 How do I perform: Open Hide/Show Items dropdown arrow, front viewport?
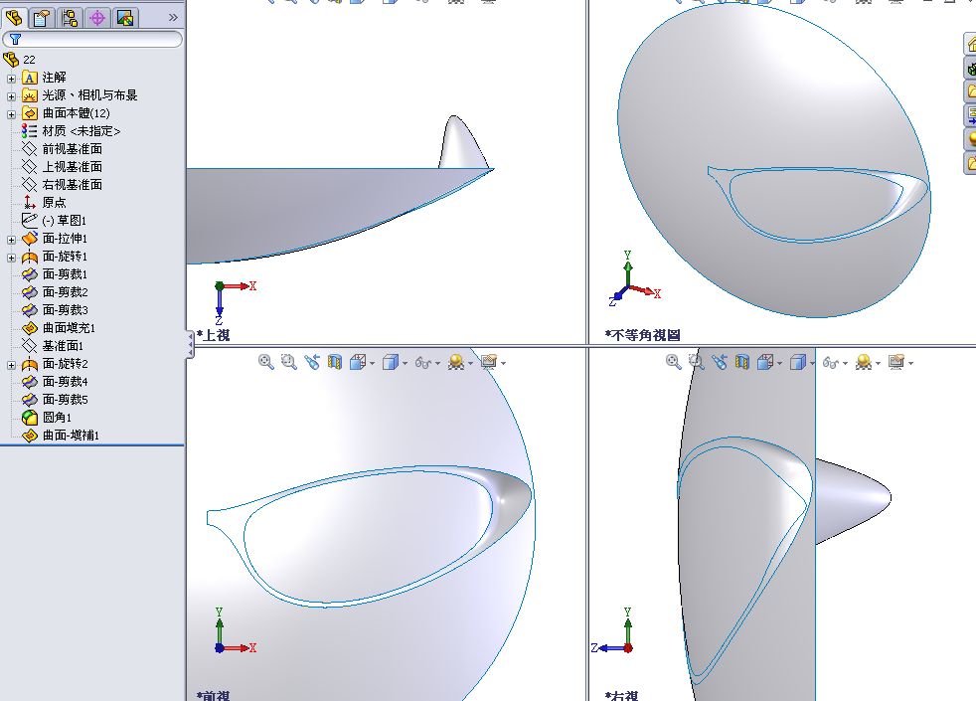pyautogui.click(x=437, y=364)
